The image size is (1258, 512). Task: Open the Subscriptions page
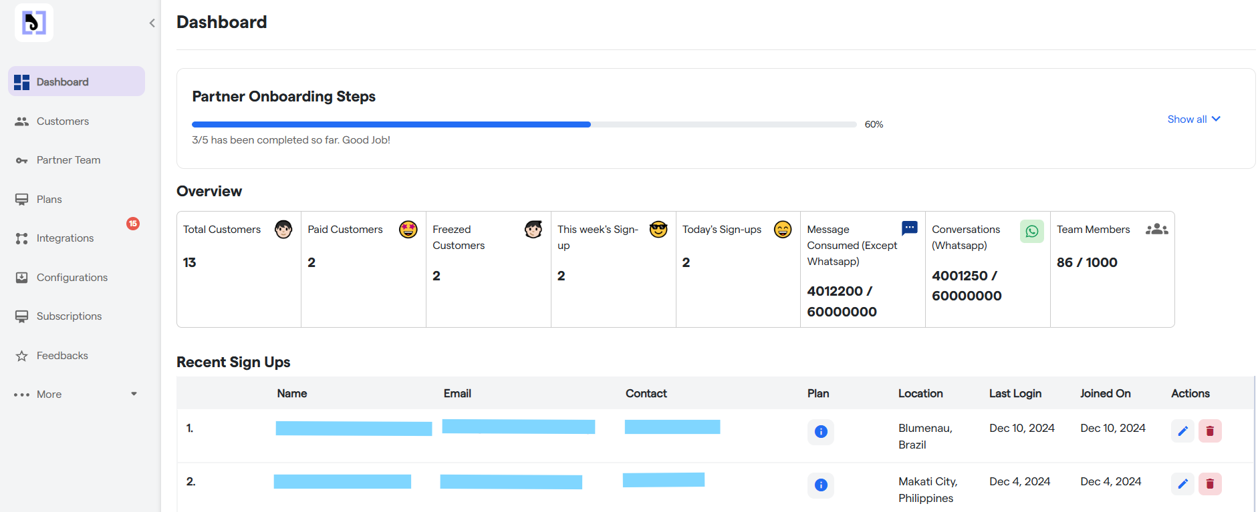tap(69, 316)
